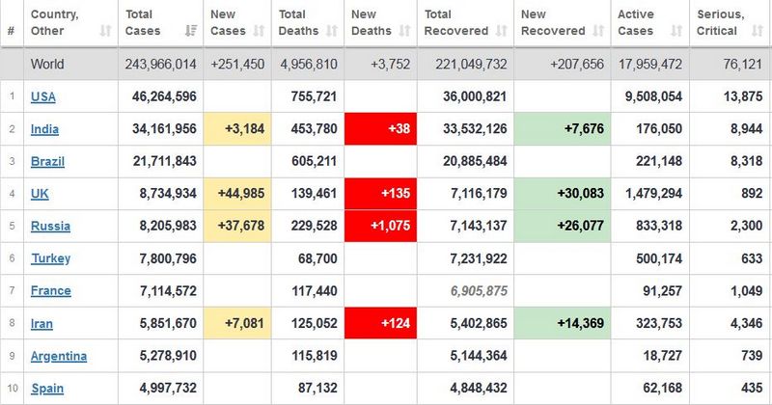The image size is (772, 405).
Task: Select UK new recovered +30,083 cell
Action: point(563,194)
